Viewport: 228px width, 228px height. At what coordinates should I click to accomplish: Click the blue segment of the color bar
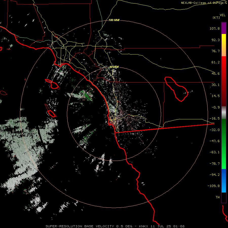[224, 181]
